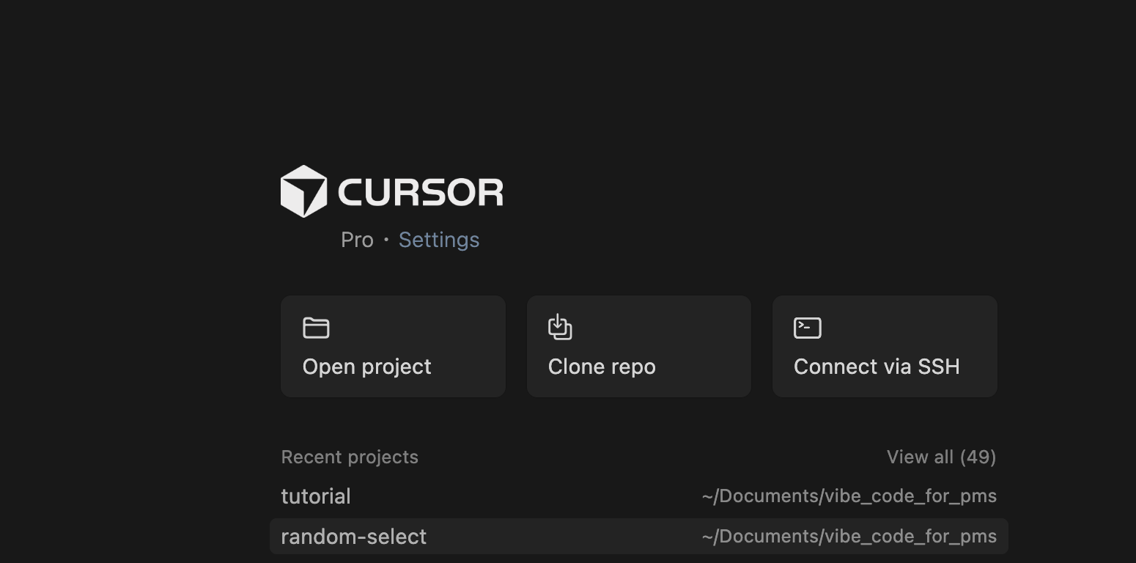This screenshot has width=1136, height=563.
Task: Click the path next to random-select project
Action: [848, 536]
